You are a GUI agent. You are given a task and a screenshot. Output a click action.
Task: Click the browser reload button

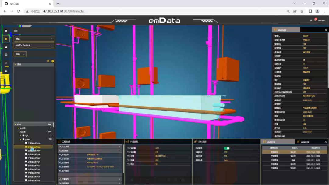[19, 11]
